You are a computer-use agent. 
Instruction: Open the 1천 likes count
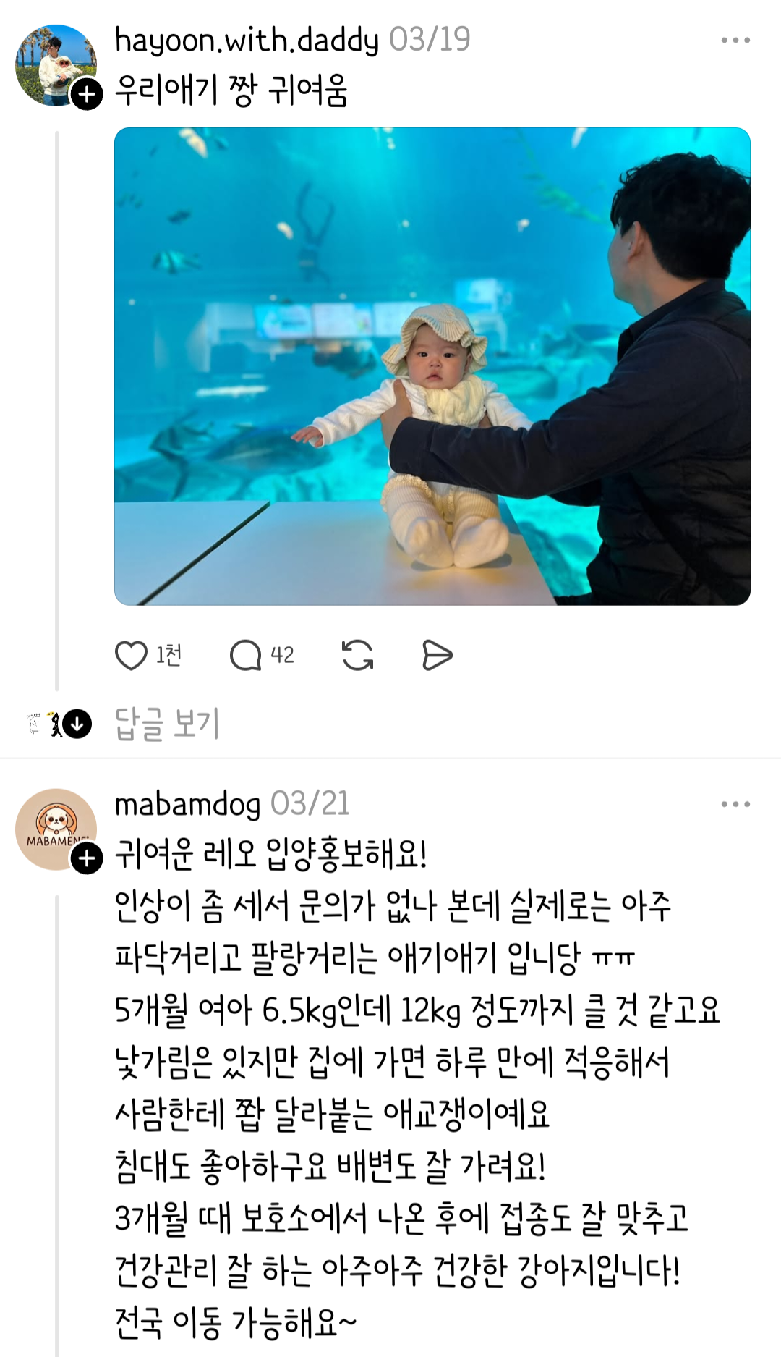click(168, 655)
